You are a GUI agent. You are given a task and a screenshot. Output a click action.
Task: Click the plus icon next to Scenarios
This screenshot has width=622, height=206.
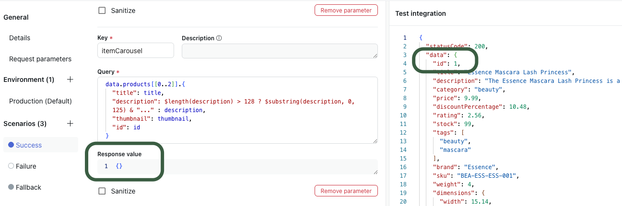70,124
